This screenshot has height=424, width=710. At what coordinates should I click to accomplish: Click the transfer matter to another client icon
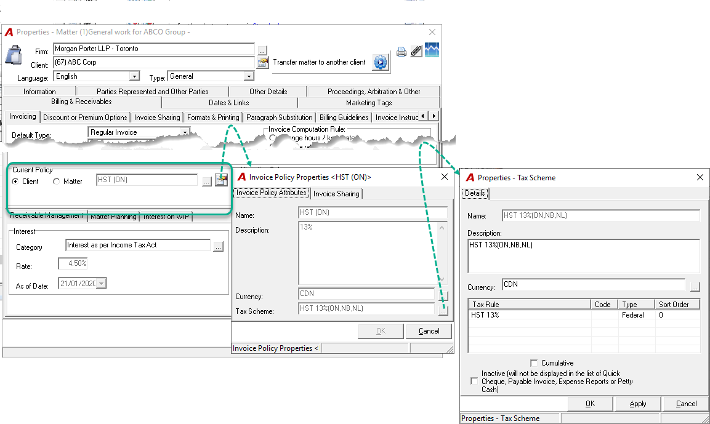click(381, 62)
